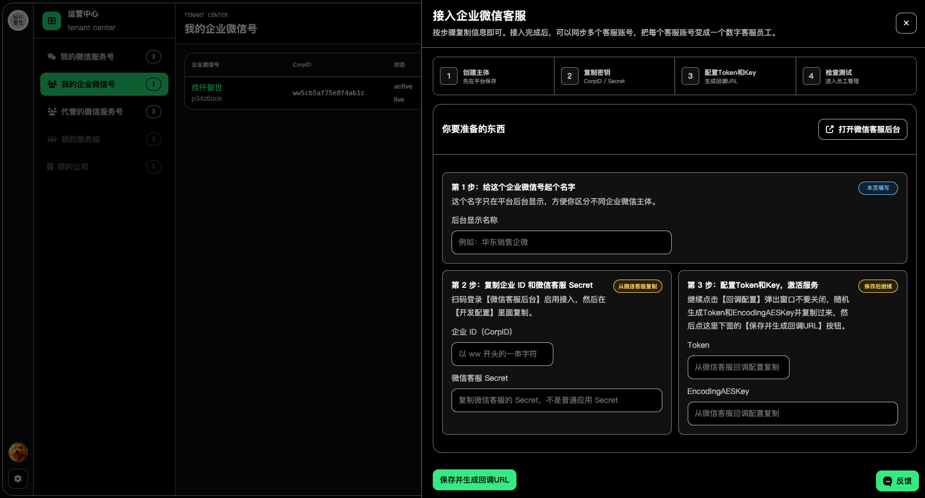This screenshot has height=498, width=925.
Task: Go to step 2 复制密钥
Action: tap(614, 76)
